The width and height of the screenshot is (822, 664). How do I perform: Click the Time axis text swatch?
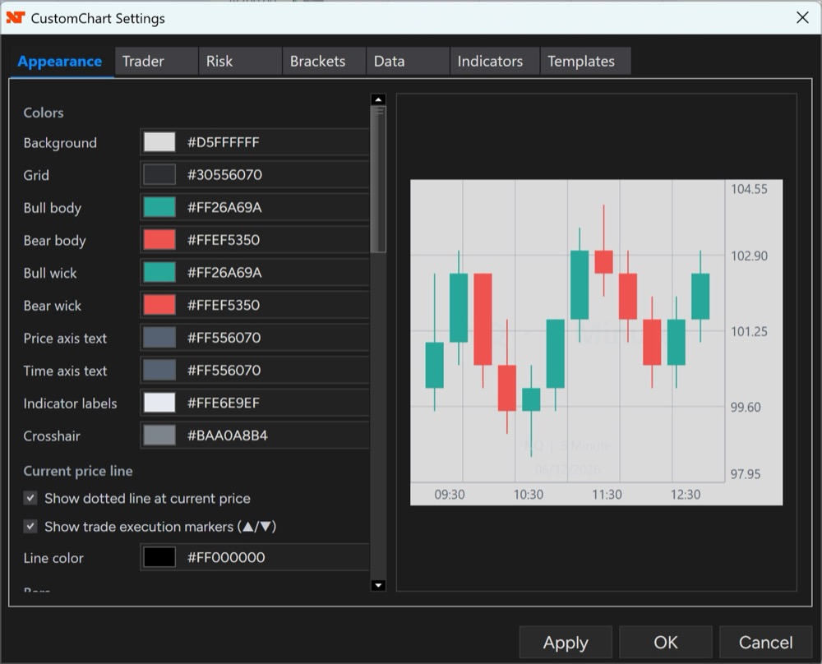point(159,370)
